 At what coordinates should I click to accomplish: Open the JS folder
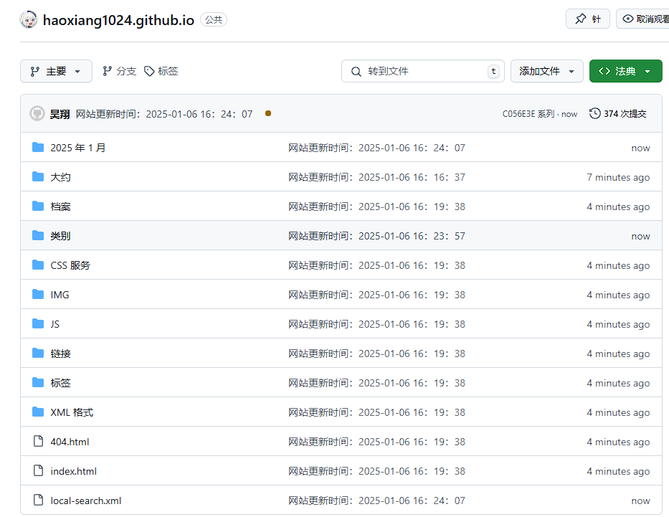pos(55,324)
